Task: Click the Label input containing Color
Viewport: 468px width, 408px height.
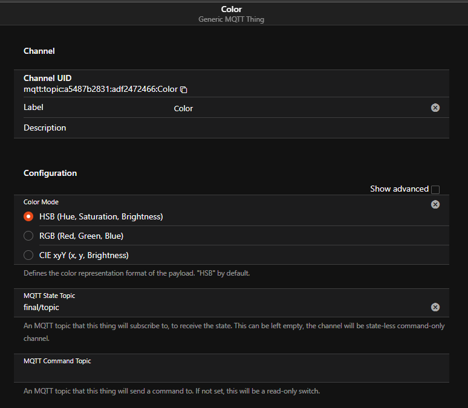Action: [x=300, y=108]
